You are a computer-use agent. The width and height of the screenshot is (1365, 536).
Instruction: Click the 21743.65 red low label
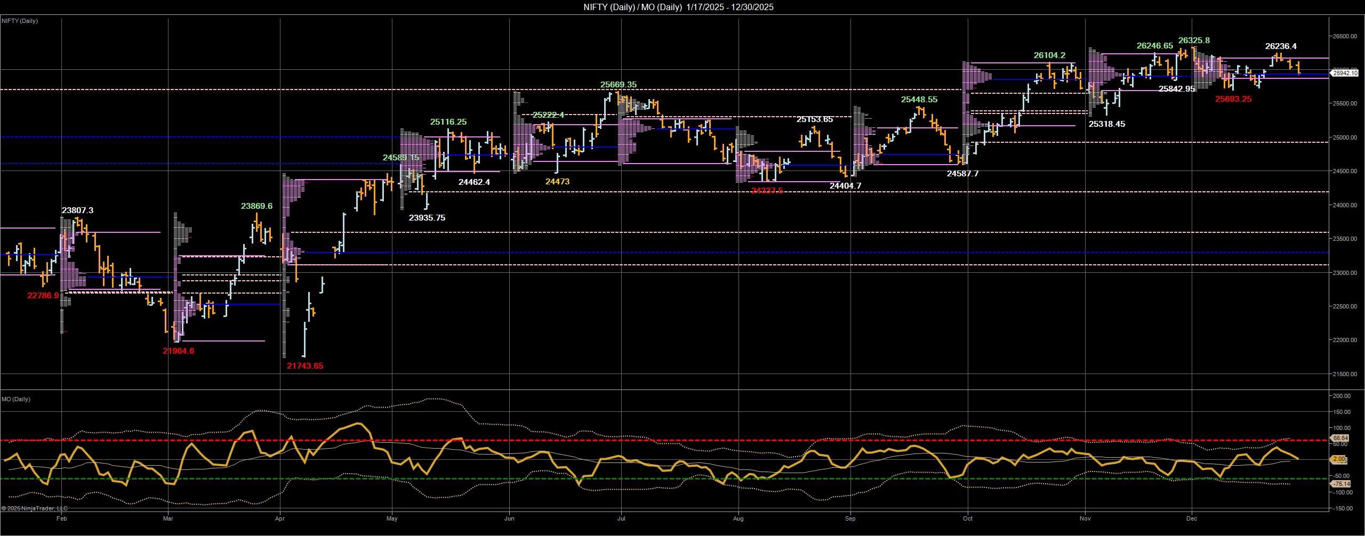[305, 366]
